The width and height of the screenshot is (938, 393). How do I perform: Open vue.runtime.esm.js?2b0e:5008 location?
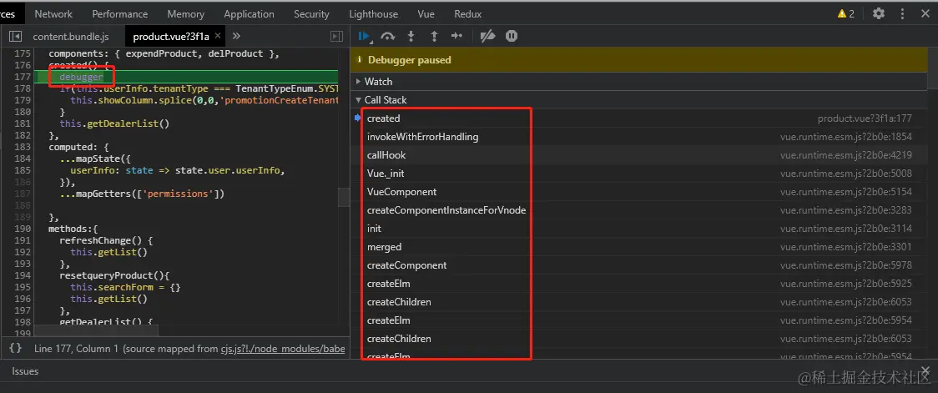pyautogui.click(x=846, y=174)
